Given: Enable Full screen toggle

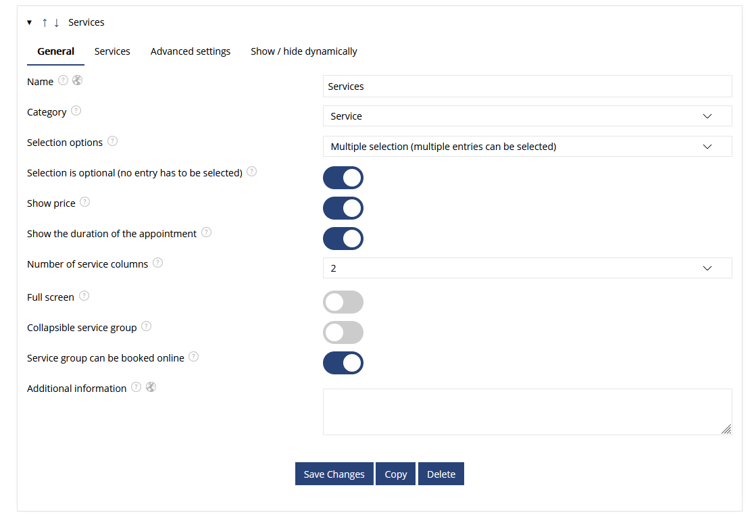Looking at the screenshot, I should pyautogui.click(x=343, y=302).
